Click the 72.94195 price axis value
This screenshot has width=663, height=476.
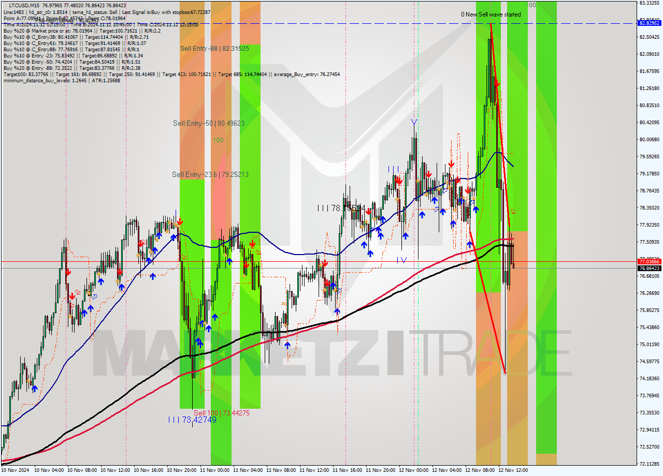pyautogui.click(x=649, y=429)
